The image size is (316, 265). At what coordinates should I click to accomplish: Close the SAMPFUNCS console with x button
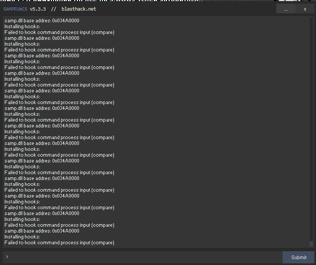pyautogui.click(x=305, y=9)
